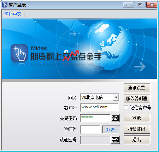Focus the 认证密码 input field
The height and width of the screenshot is (152, 159).
[x=95, y=140]
